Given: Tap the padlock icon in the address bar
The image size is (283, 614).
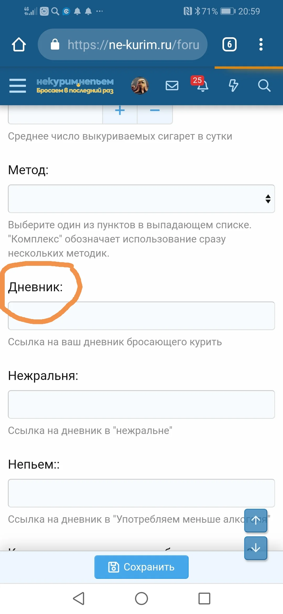Looking at the screenshot, I should tap(55, 44).
